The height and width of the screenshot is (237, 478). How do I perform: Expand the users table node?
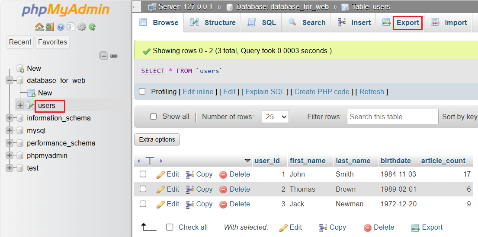click(20, 106)
